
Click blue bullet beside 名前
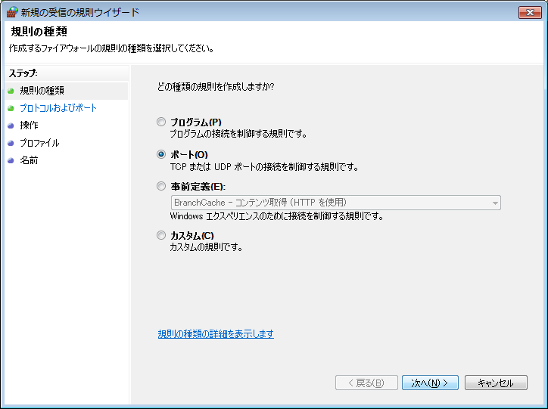11,160
